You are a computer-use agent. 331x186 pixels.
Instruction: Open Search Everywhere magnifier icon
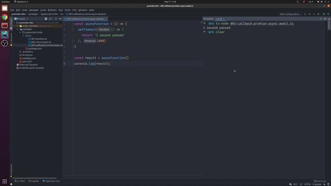pos(328,14)
